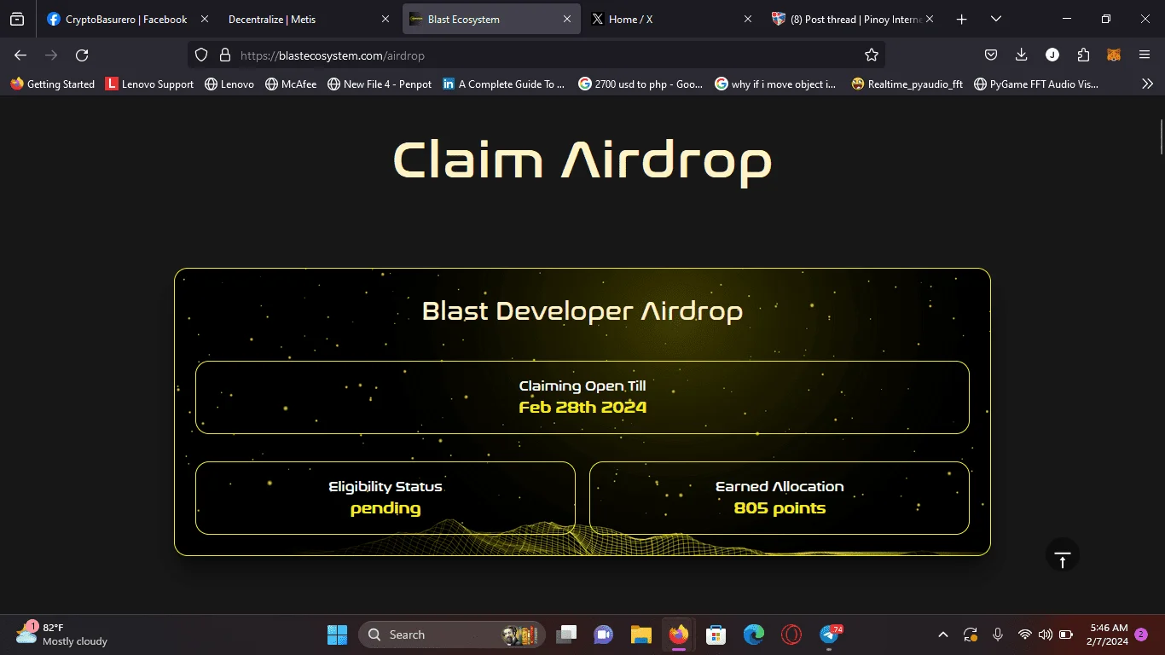Close the Decentralize Metis tab
Screen dimensions: 1165x655
(x=385, y=19)
